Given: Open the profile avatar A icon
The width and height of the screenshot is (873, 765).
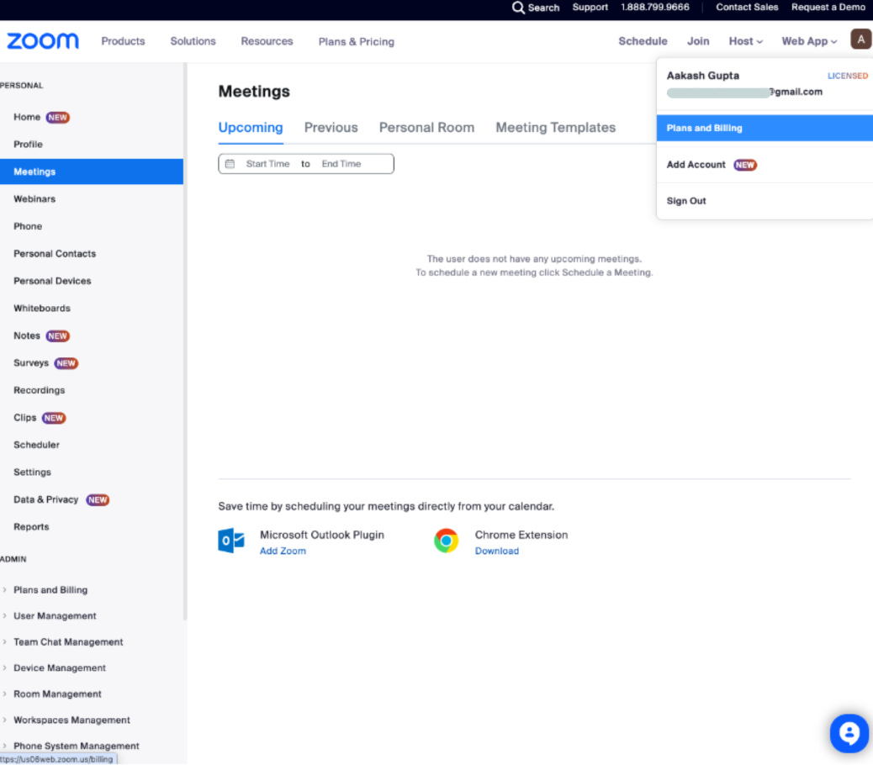Looking at the screenshot, I should click(x=860, y=40).
